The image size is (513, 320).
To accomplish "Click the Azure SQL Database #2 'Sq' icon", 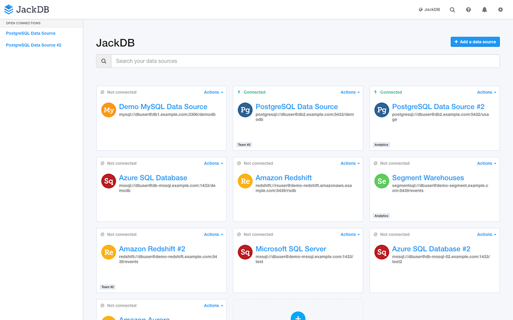I will 382,252.
